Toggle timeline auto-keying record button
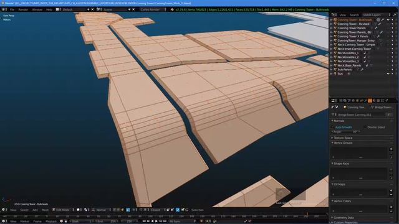This screenshot has width=399, height=224. 201,222
